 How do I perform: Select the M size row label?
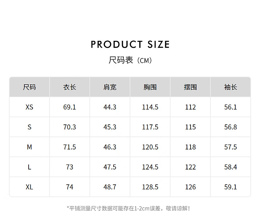pyautogui.click(x=29, y=147)
